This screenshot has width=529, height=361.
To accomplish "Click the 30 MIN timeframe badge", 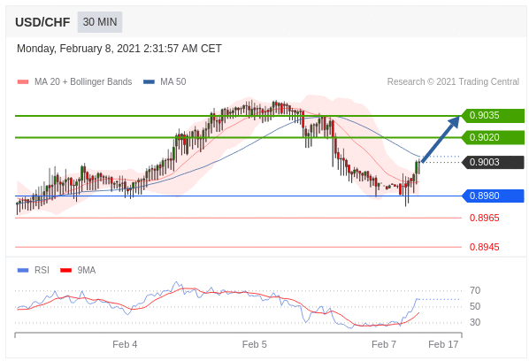I will tap(100, 22).
